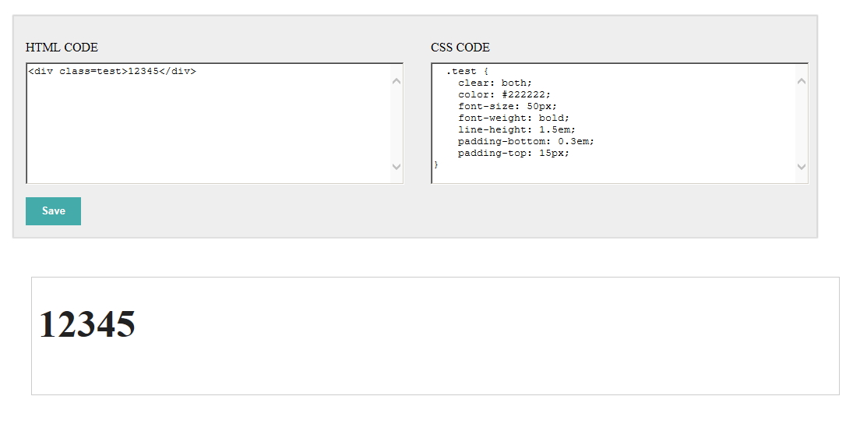Select the 'font-weight: bold;' line
853x435 pixels.
(x=513, y=118)
